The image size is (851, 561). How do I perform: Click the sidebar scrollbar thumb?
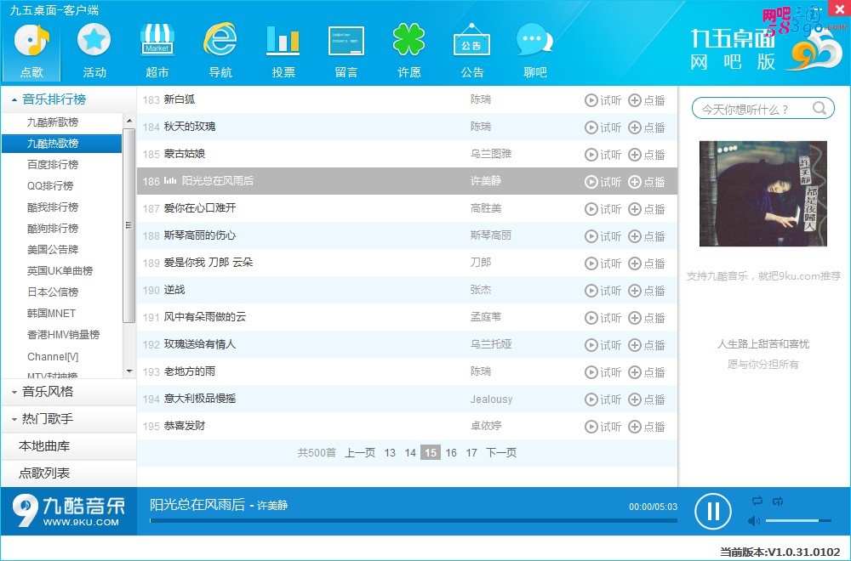click(x=129, y=225)
